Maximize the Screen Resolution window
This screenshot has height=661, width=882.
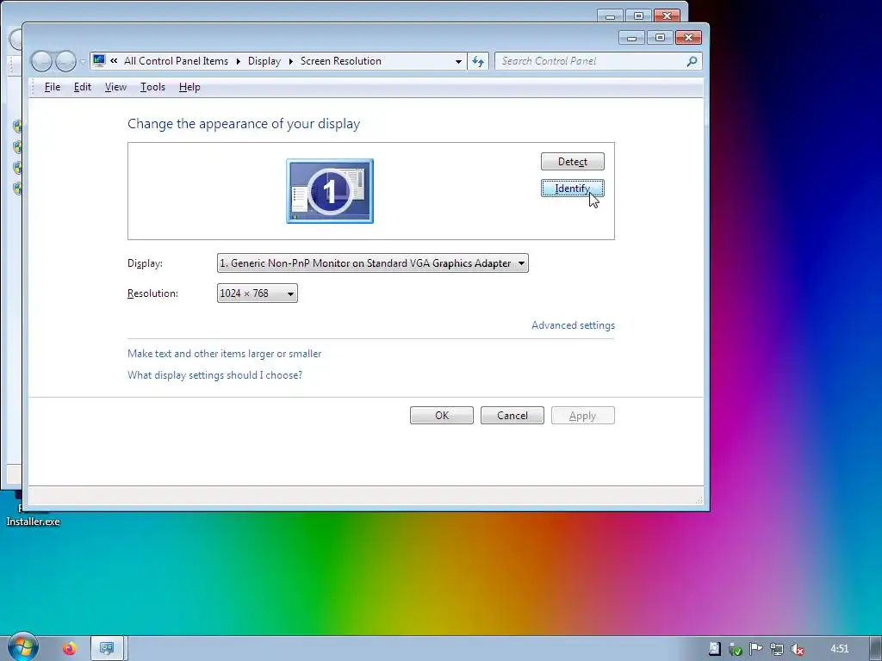point(660,38)
